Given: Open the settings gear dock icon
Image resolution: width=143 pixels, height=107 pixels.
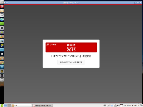Looking at the screenshot, I should [x=2, y=54].
